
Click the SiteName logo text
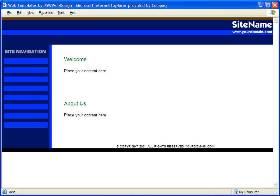point(252,24)
